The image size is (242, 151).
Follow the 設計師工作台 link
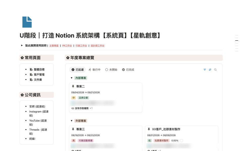tap(98, 46)
